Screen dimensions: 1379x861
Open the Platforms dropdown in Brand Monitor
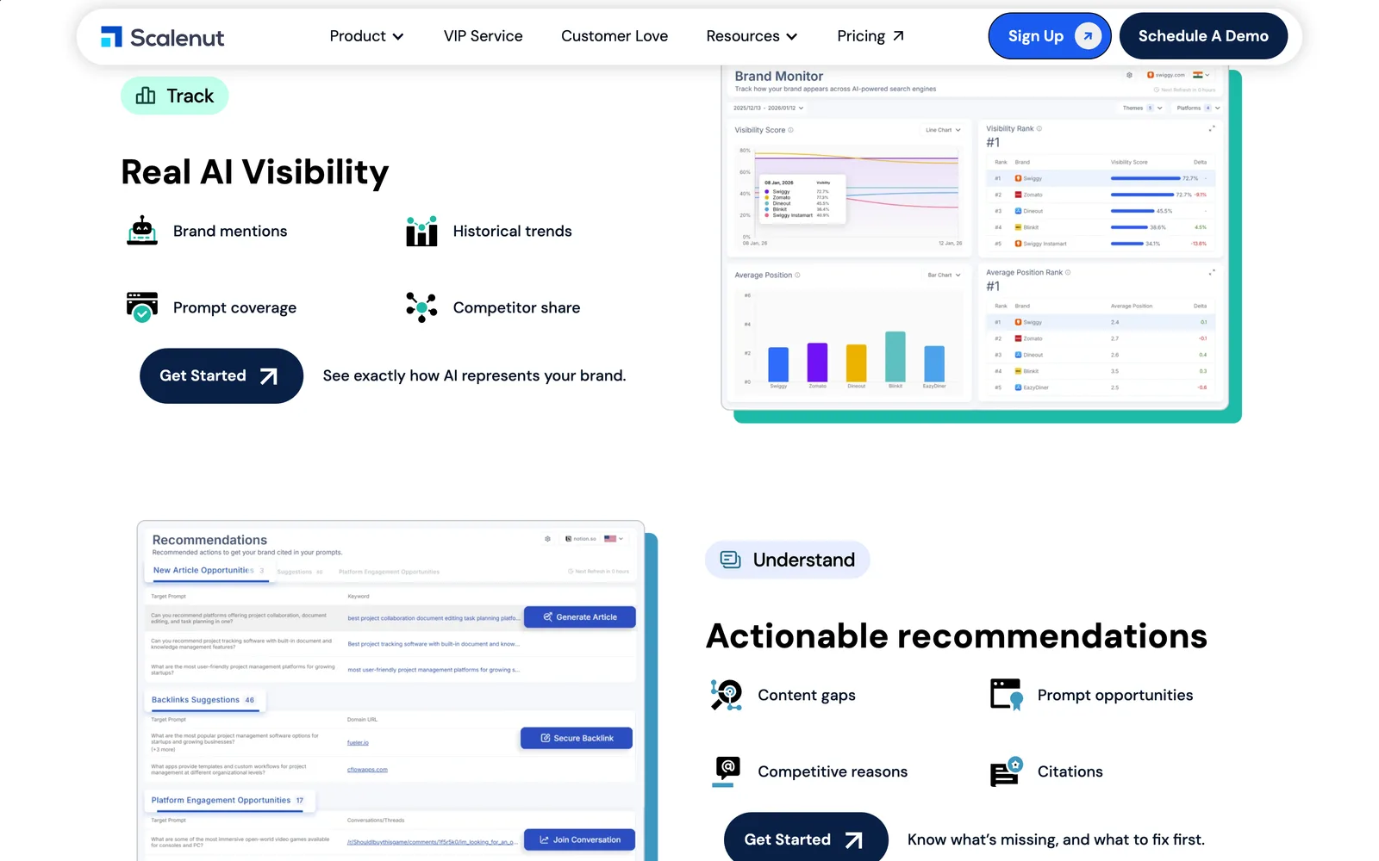[1198, 108]
